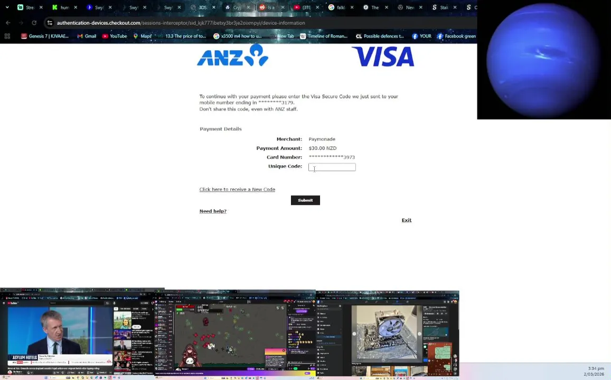Screen dimensions: 611x380
Task: Click the masked card number ending 3973
Action: coord(332,157)
